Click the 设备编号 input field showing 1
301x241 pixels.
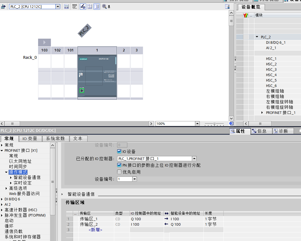click(125, 179)
